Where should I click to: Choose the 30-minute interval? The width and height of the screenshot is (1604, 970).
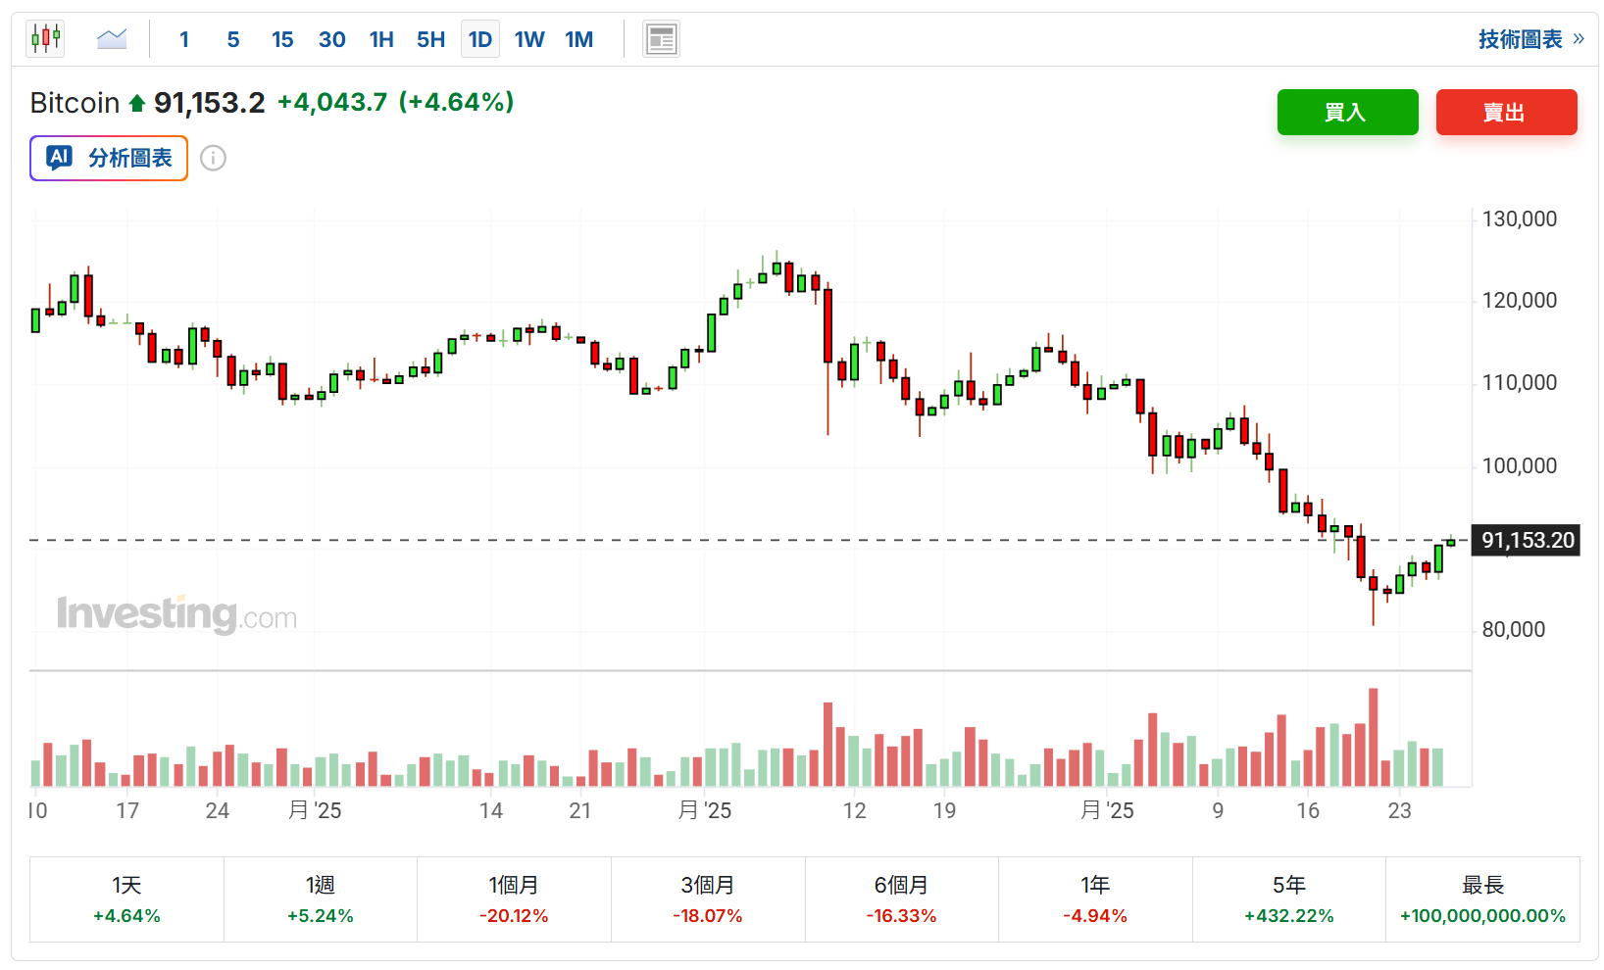tap(331, 39)
